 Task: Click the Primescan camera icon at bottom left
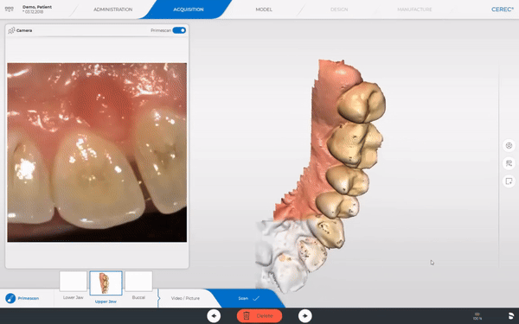[10, 298]
